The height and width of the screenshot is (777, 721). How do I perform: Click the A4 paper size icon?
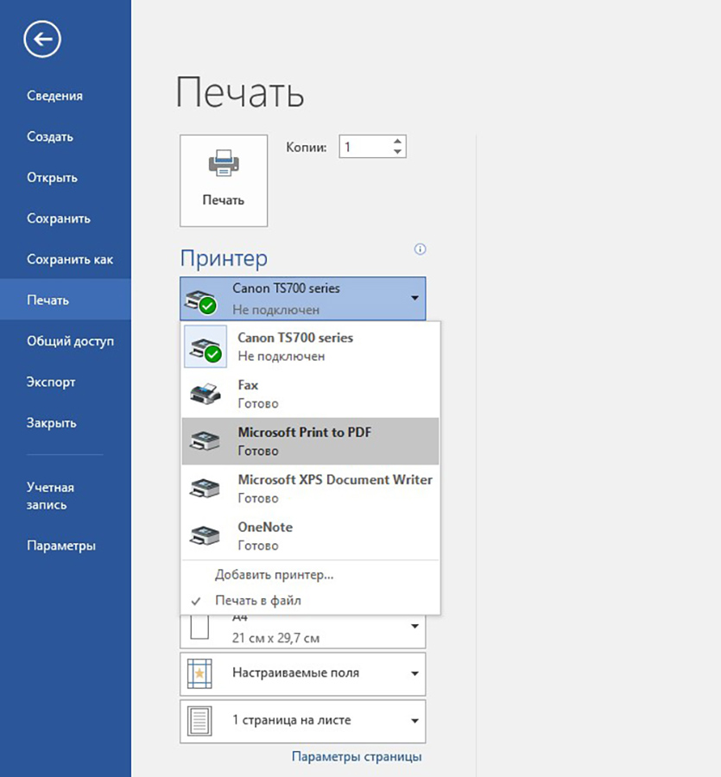pyautogui.click(x=199, y=628)
